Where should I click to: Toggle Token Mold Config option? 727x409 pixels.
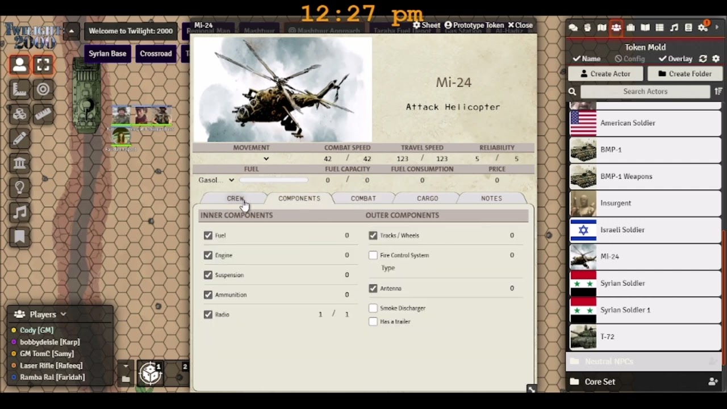[x=630, y=59]
